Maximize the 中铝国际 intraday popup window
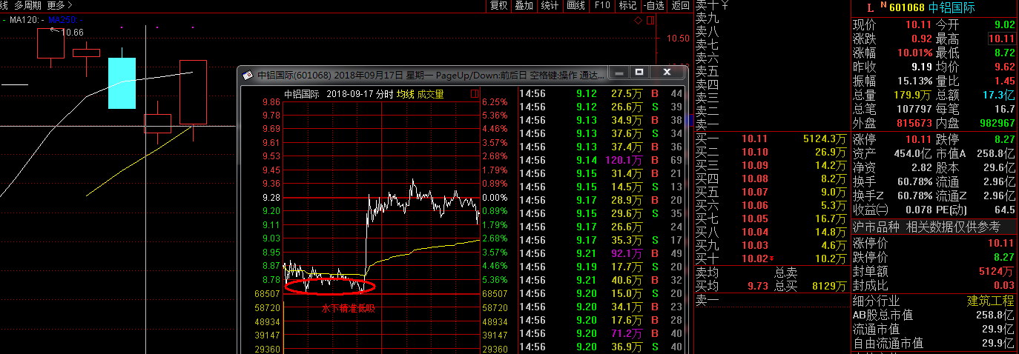Image resolution: width=1019 pixels, height=354 pixels. click(639, 73)
